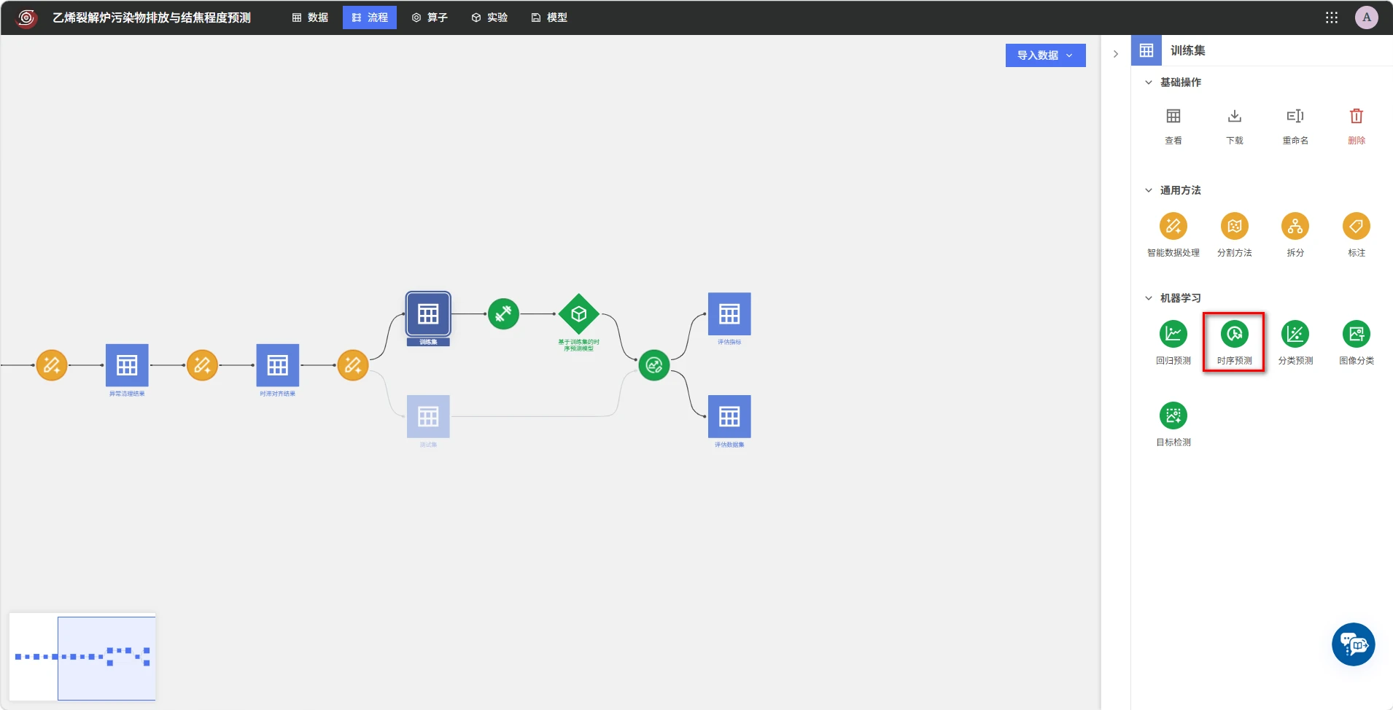Click the orange processing node before 异常清理结果
The image size is (1393, 710).
pyautogui.click(x=52, y=365)
